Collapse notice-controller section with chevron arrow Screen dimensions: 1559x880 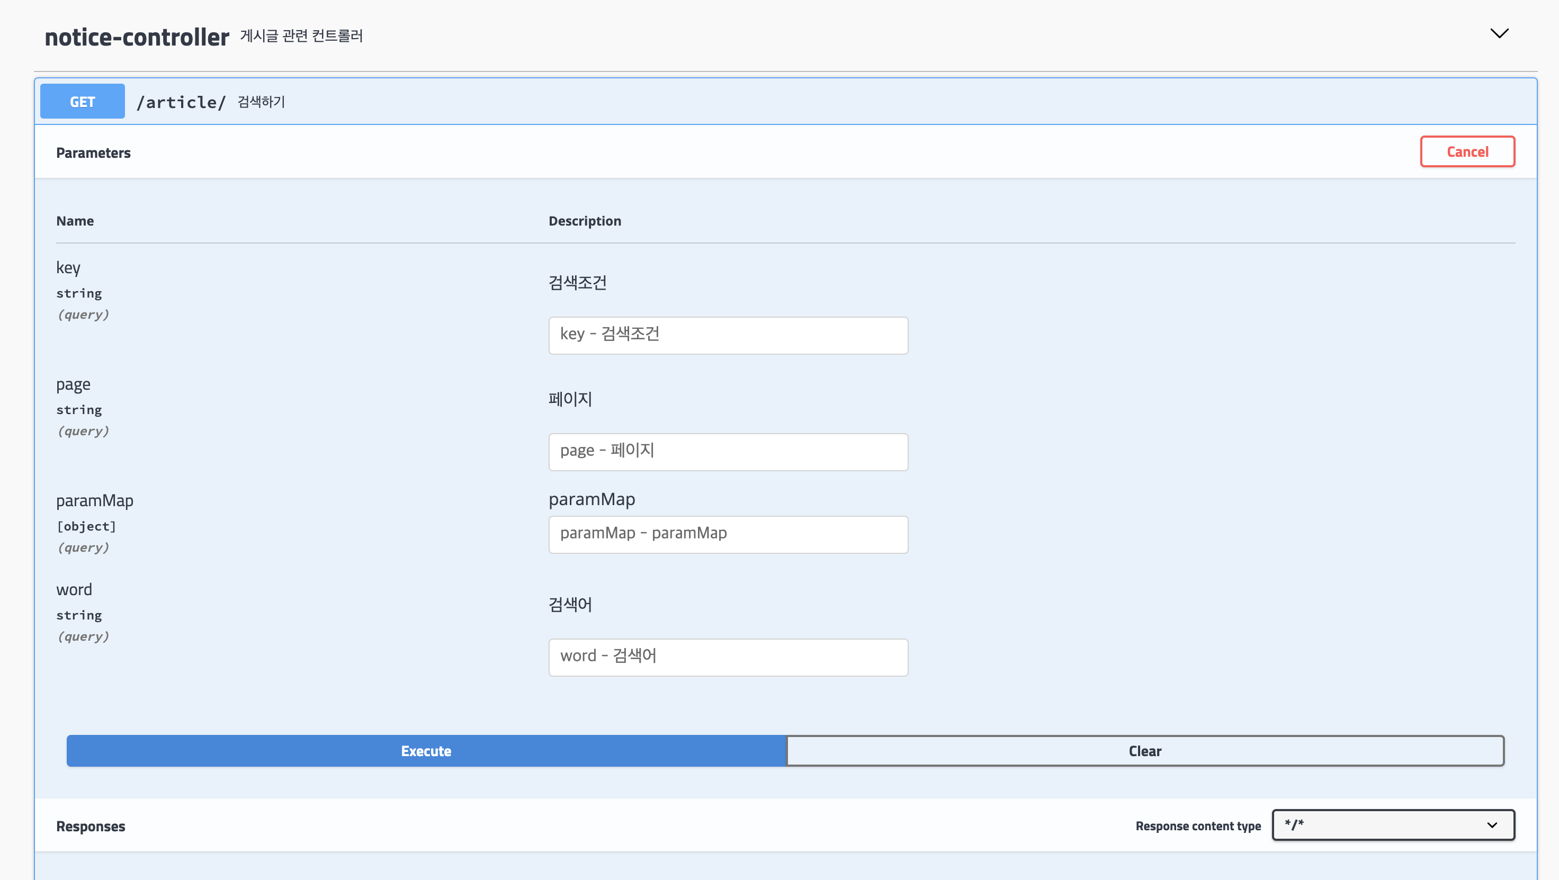pyautogui.click(x=1499, y=33)
